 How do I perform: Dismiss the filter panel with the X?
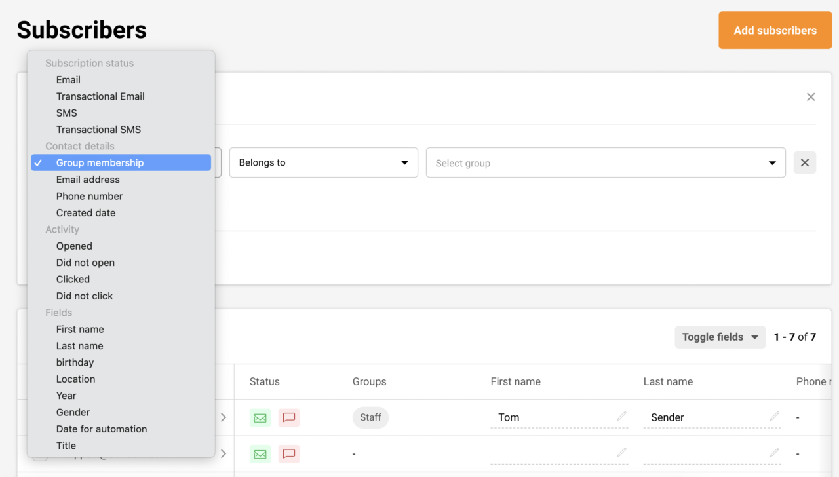point(811,96)
